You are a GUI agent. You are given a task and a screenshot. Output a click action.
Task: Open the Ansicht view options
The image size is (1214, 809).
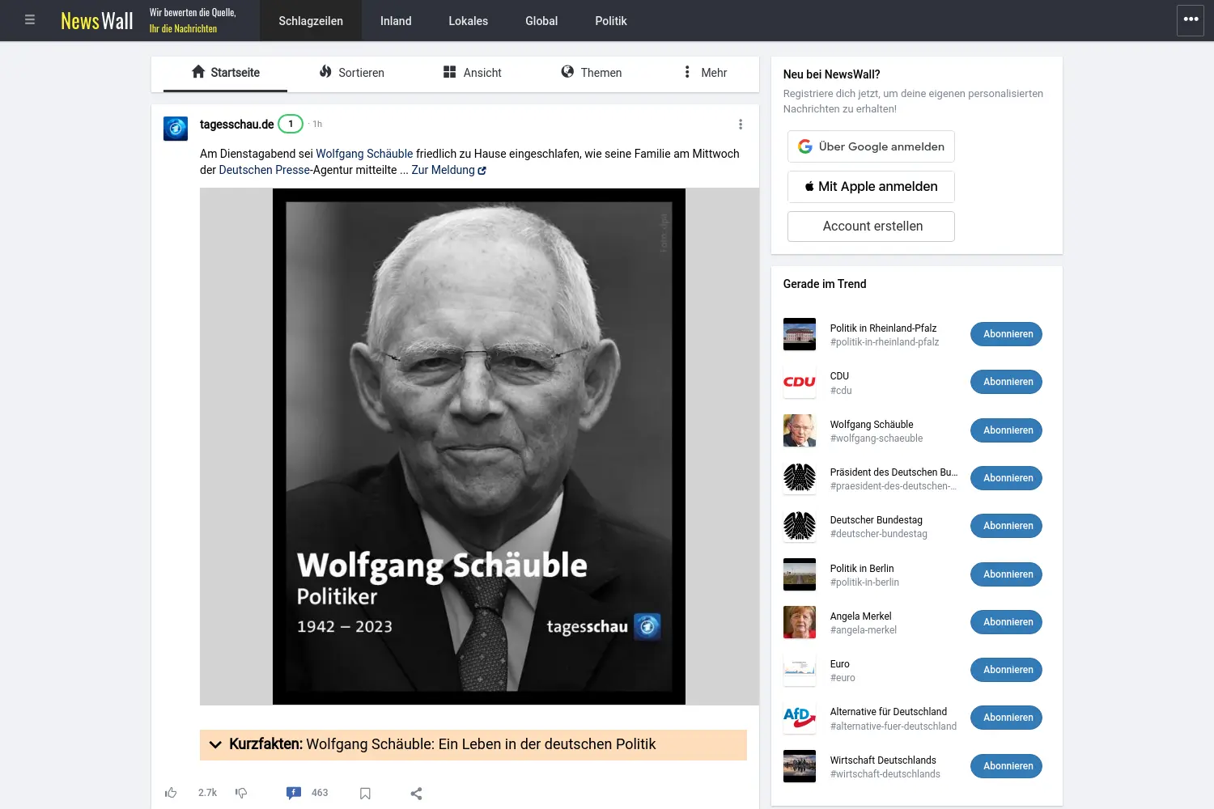click(x=472, y=73)
